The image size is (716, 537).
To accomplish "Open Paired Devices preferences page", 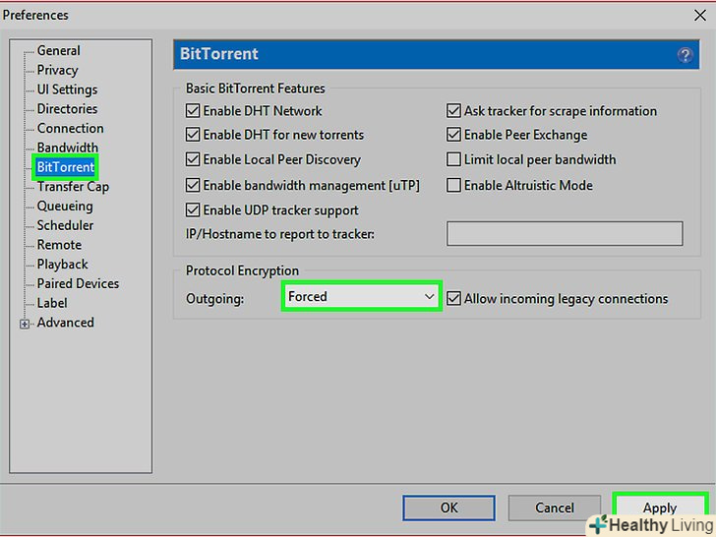I will point(78,283).
